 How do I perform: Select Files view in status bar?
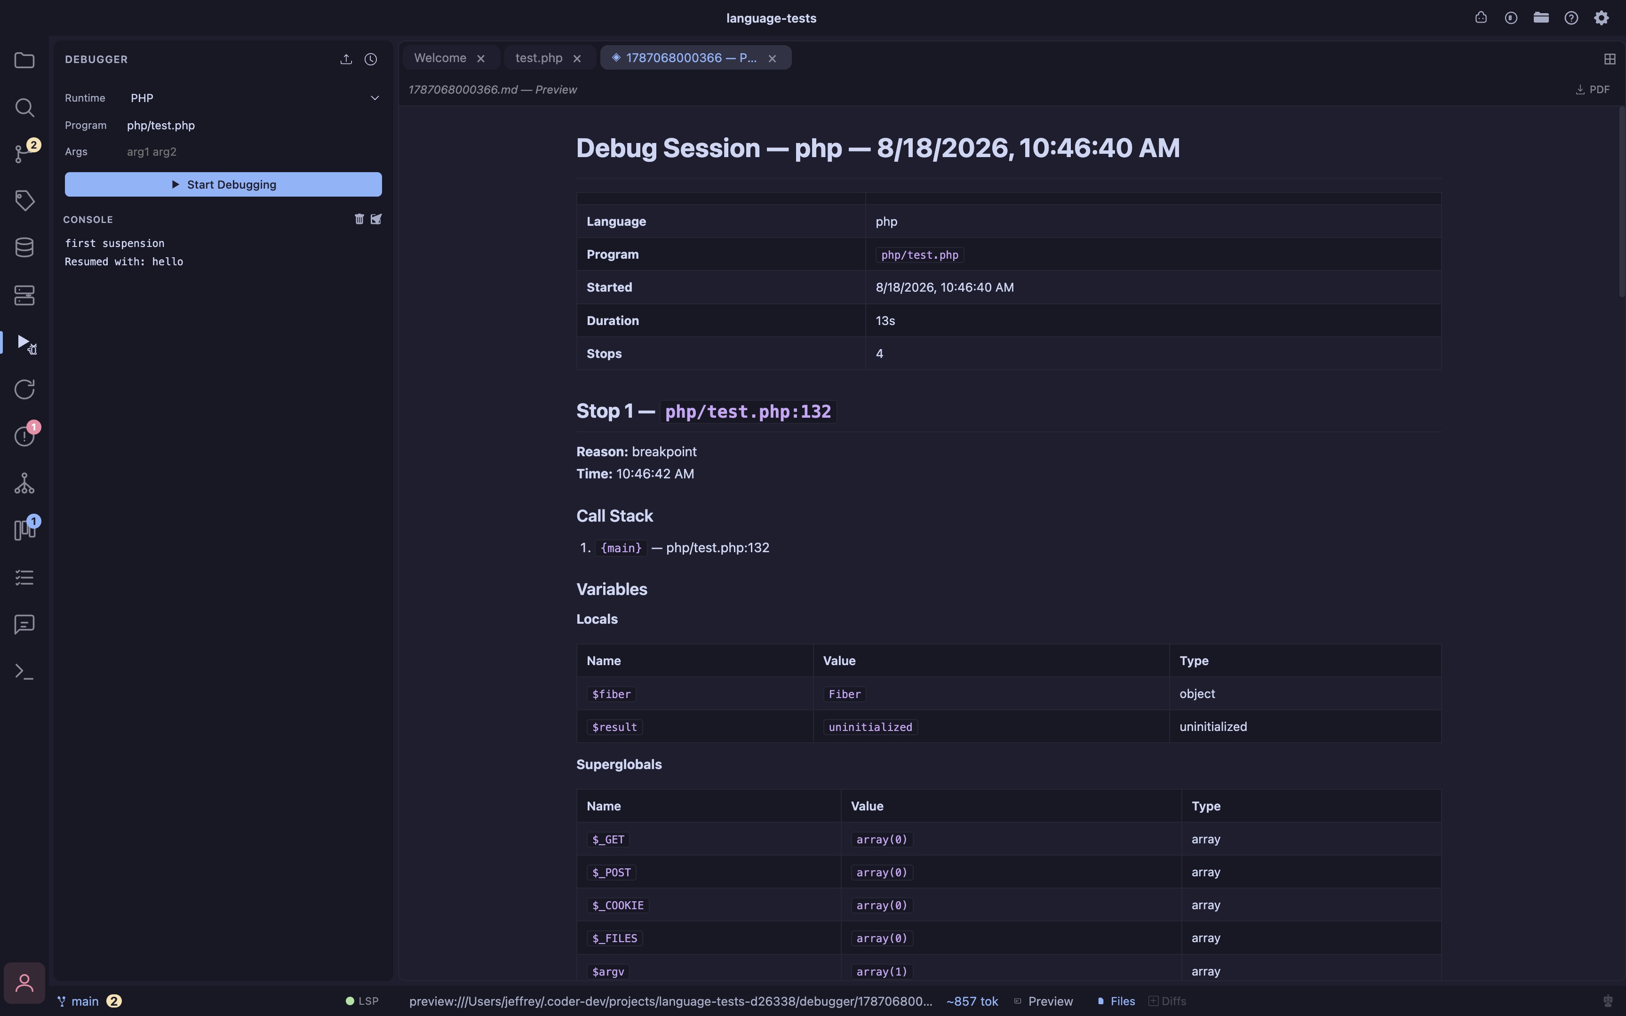pos(1116,1001)
